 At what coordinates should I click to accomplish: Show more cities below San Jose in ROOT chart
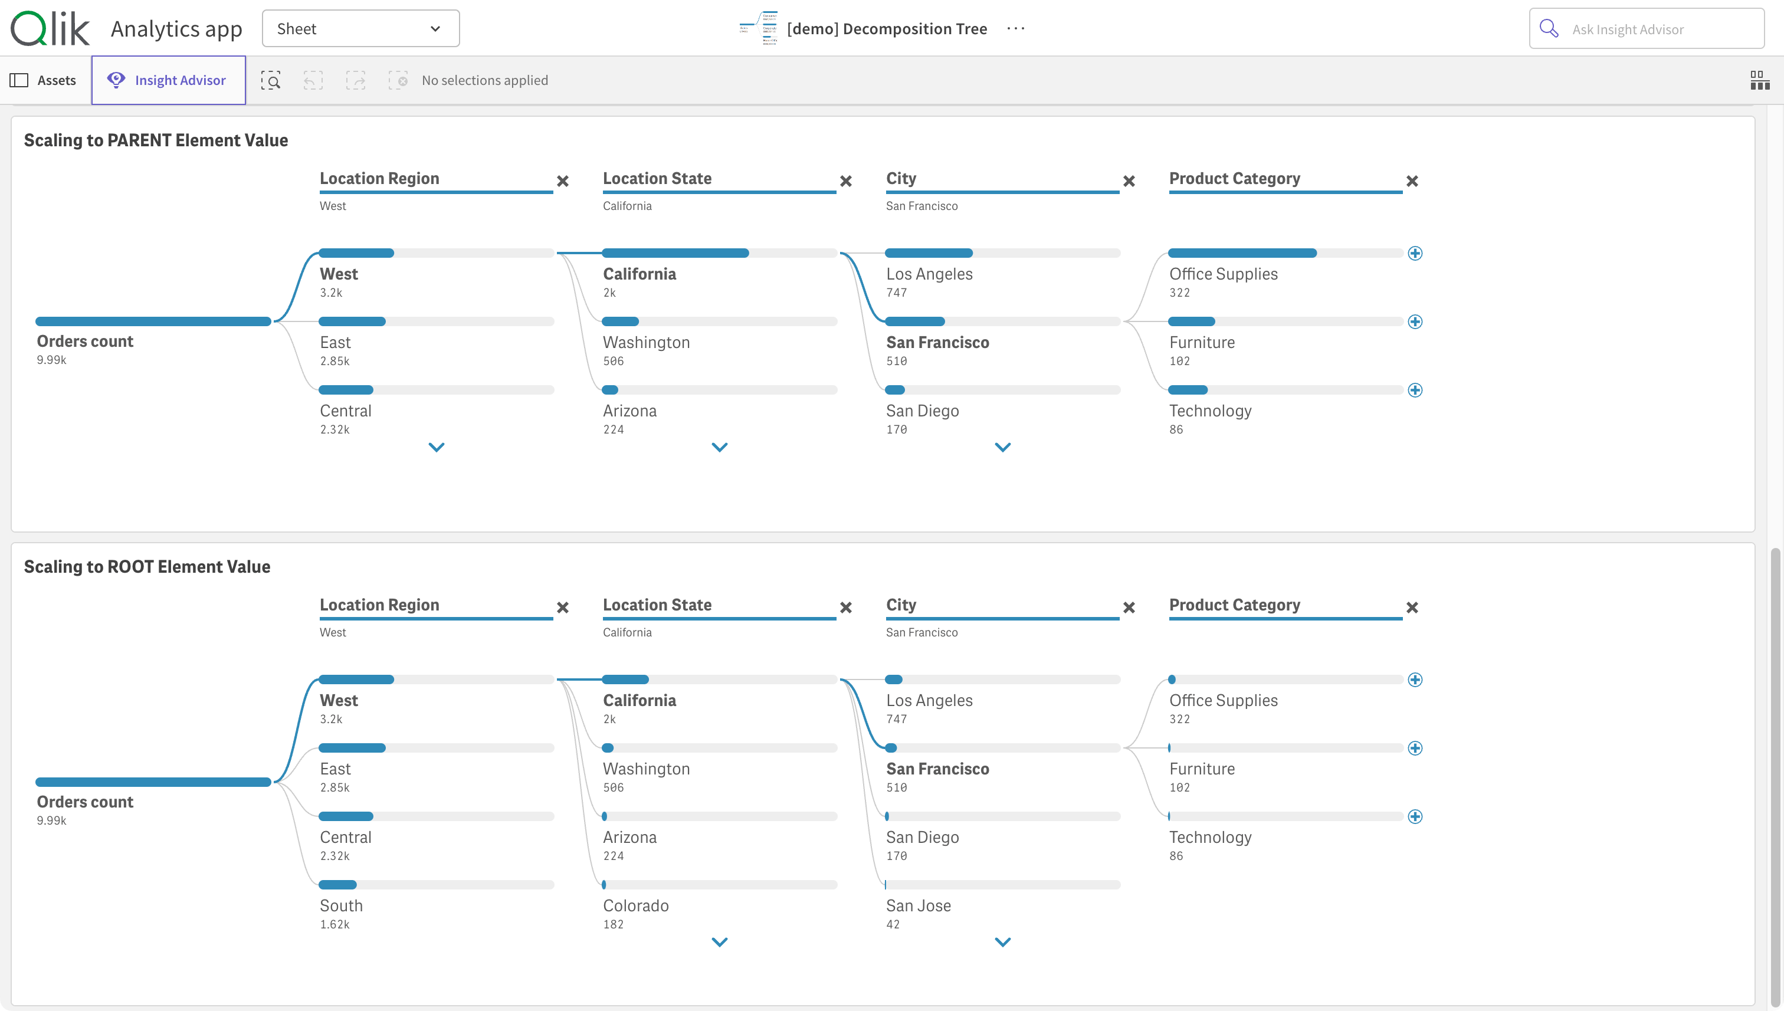pos(1002,942)
